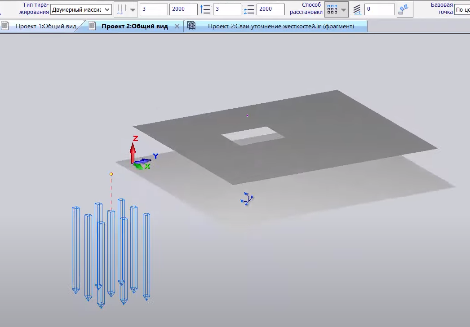
Task: Click the row spacing icon with vertical arrows
Action: pos(248,9)
